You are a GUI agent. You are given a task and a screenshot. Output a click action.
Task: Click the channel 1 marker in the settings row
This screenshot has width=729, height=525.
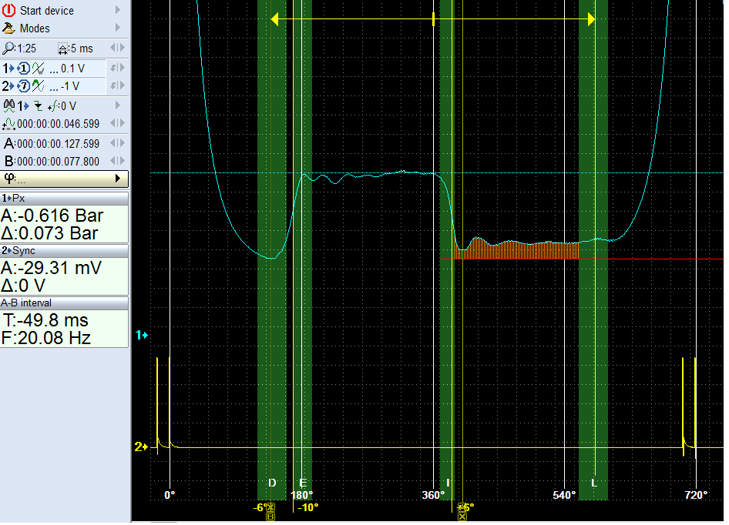[8, 69]
